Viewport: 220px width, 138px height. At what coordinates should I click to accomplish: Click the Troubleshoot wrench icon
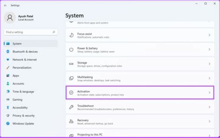click(x=71, y=107)
